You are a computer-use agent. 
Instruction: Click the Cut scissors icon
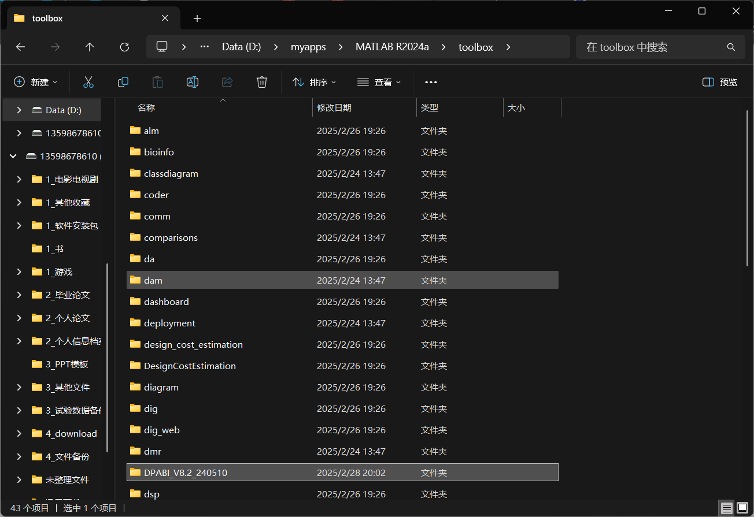click(x=88, y=82)
